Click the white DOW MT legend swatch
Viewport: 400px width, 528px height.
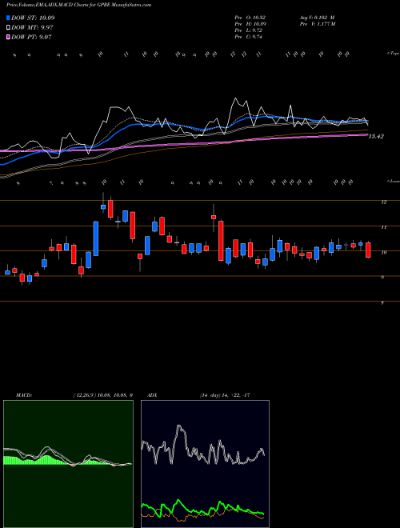tap(8, 27)
